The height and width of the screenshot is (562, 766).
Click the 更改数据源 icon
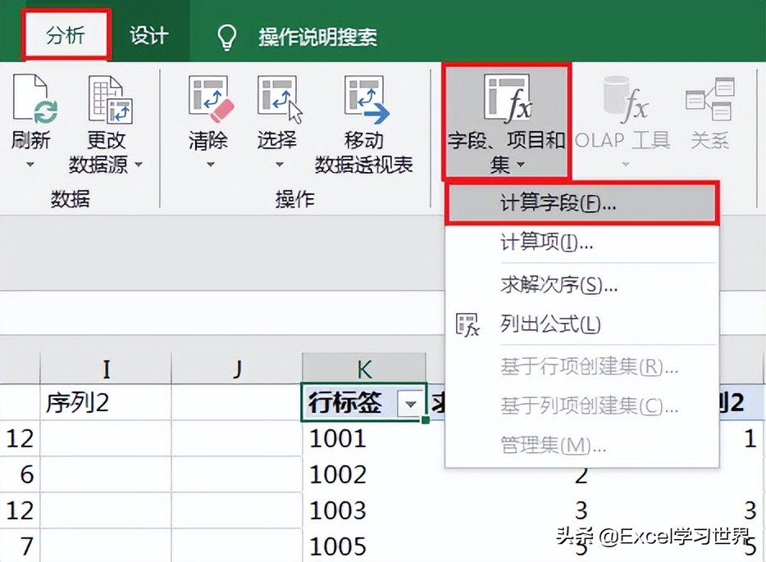109,99
